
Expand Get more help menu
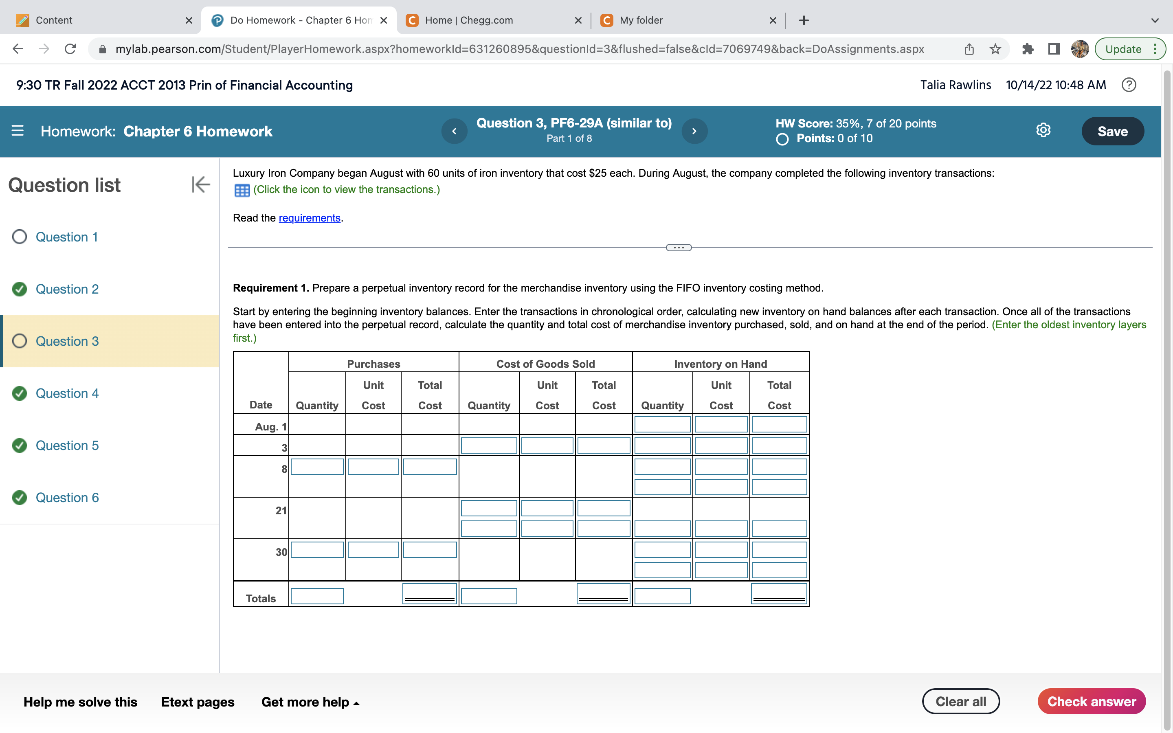[310, 702]
